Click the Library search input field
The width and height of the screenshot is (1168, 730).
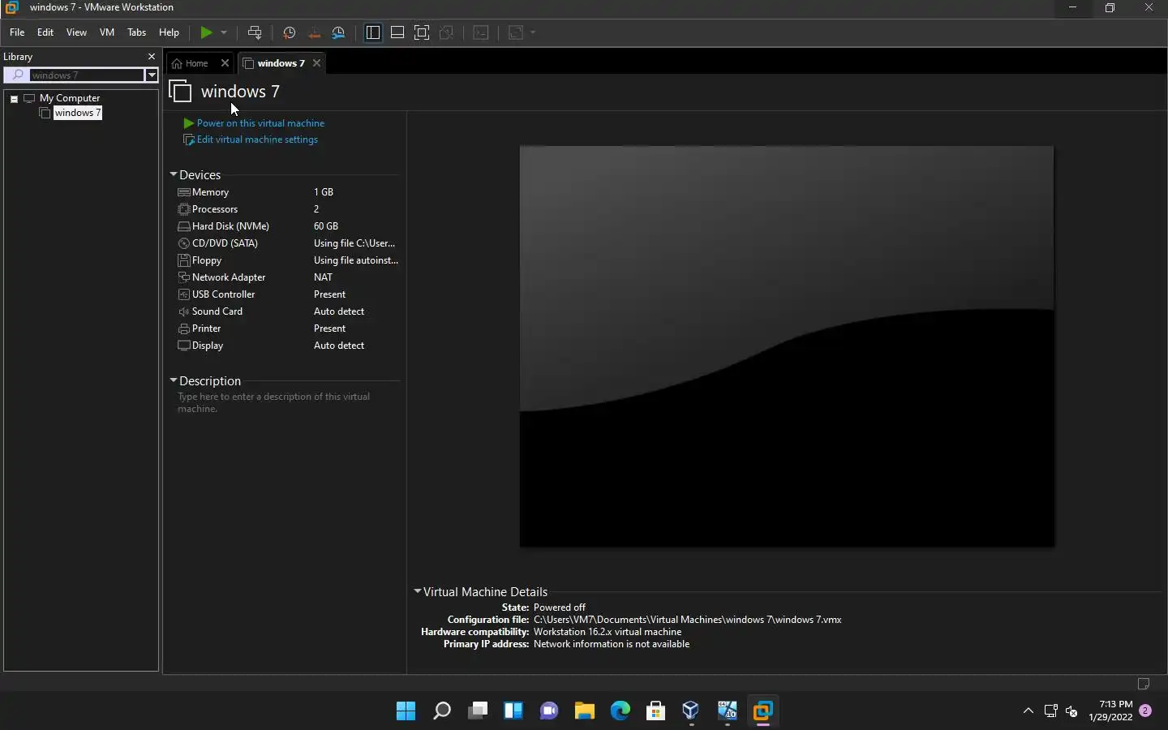pyautogui.click(x=87, y=75)
